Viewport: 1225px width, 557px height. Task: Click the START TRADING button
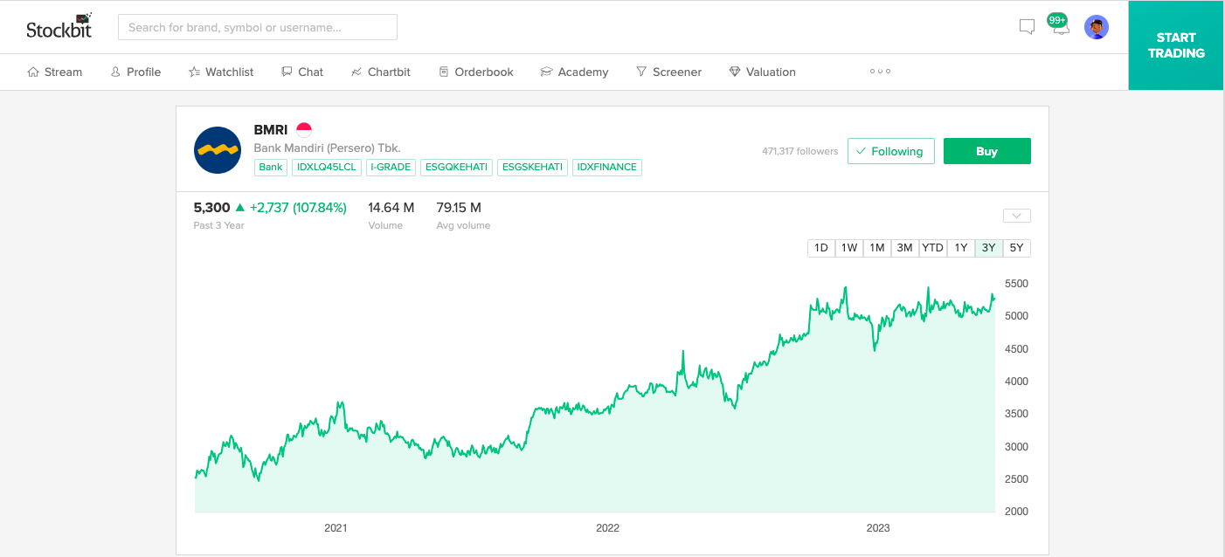[x=1176, y=45]
